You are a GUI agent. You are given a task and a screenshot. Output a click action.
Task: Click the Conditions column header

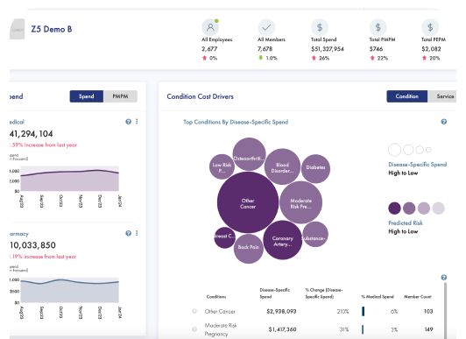pos(216,296)
